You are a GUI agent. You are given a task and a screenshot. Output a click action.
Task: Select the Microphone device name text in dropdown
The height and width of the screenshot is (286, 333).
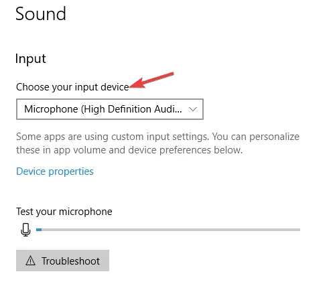(103, 109)
